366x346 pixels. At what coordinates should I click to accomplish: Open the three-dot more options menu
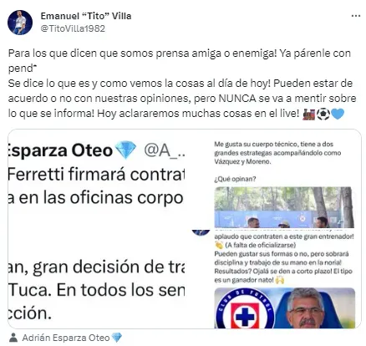click(x=356, y=16)
